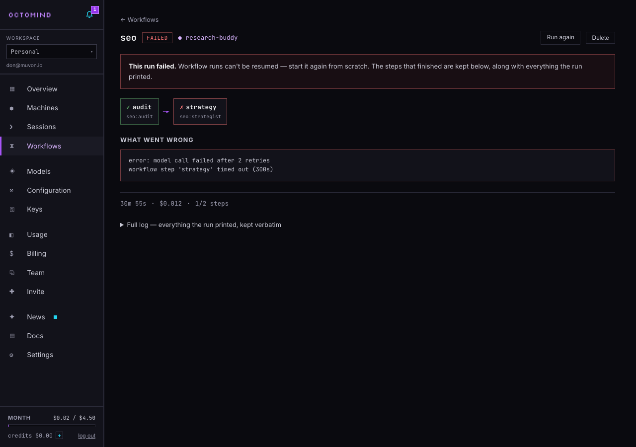Go back to Workflows link
Viewport: 636px width, 447px height.
pos(140,20)
